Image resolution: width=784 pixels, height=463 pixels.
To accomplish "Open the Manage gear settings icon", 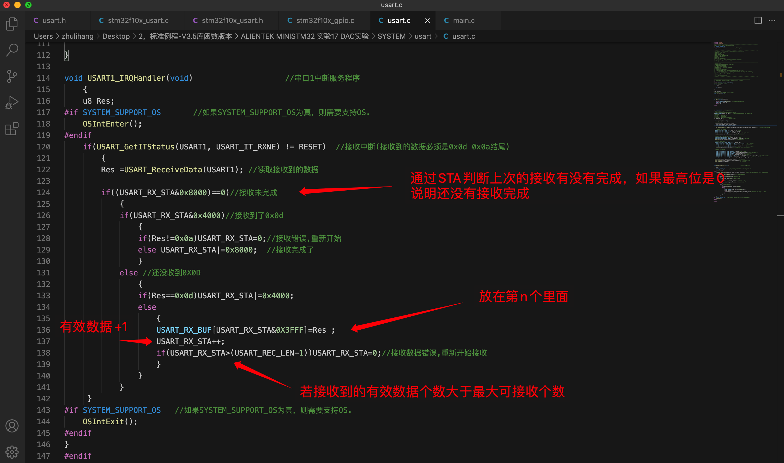I will (x=12, y=452).
